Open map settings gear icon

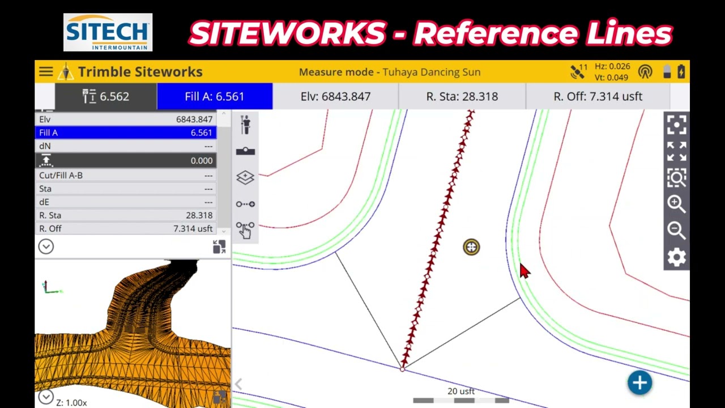point(676,257)
